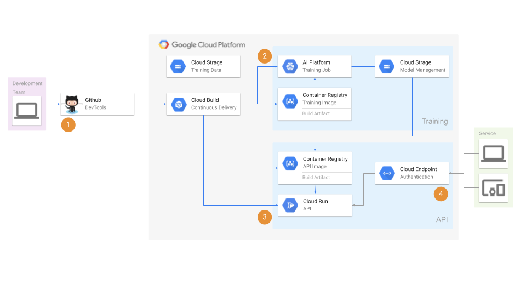526x296 pixels.
Task: Select the 'API' section label in the corner
Action: click(442, 219)
